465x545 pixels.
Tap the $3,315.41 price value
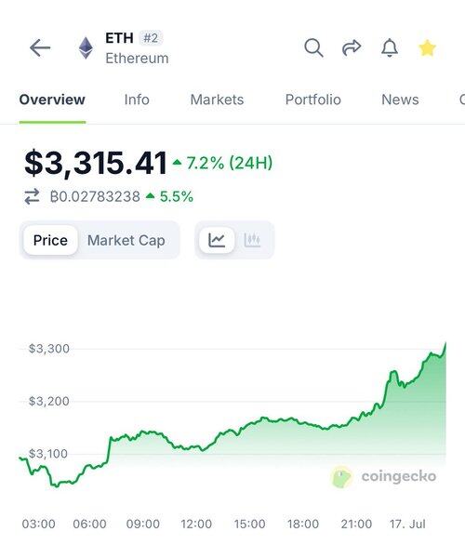click(96, 163)
